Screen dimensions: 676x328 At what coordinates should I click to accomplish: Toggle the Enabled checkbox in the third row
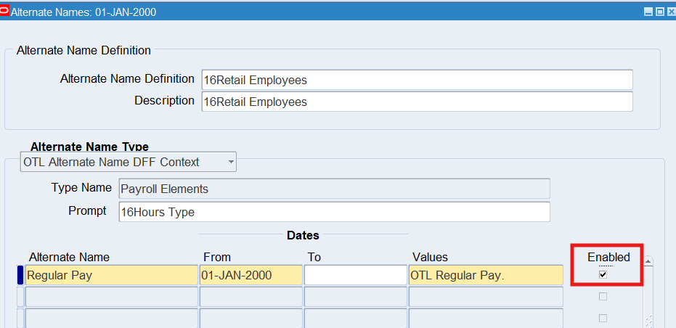[x=603, y=318]
